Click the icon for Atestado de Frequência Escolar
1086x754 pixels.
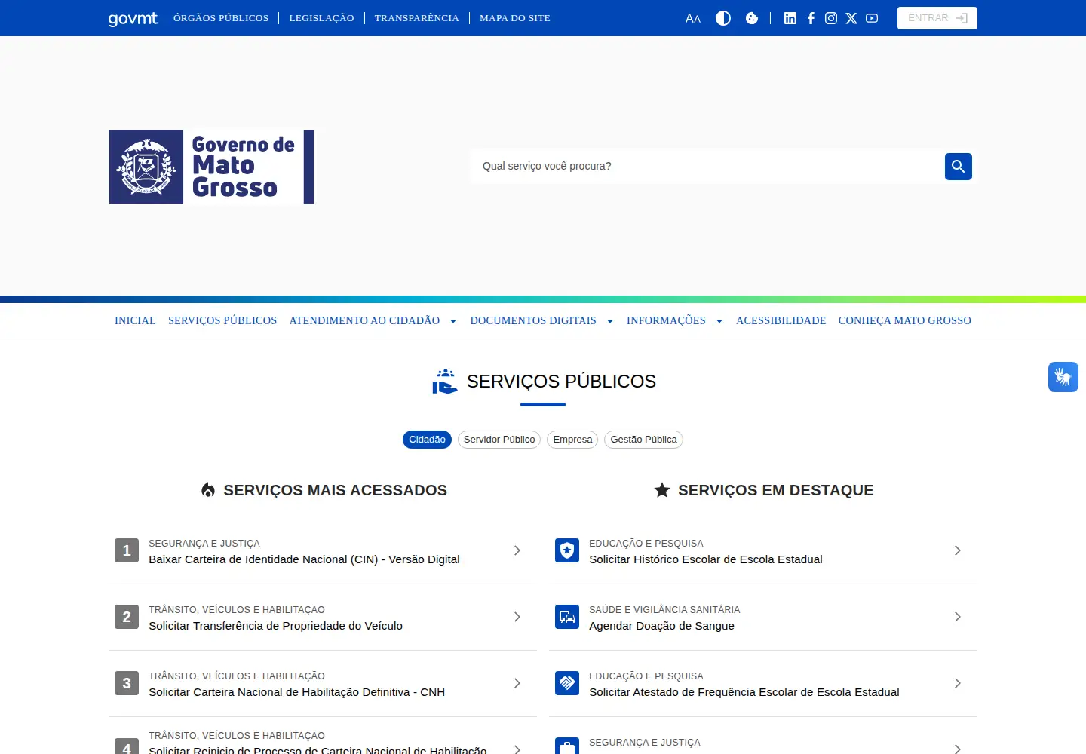[x=567, y=683]
